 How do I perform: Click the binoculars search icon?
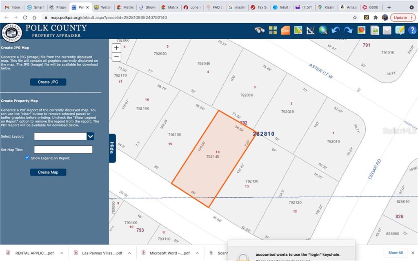pos(260,30)
